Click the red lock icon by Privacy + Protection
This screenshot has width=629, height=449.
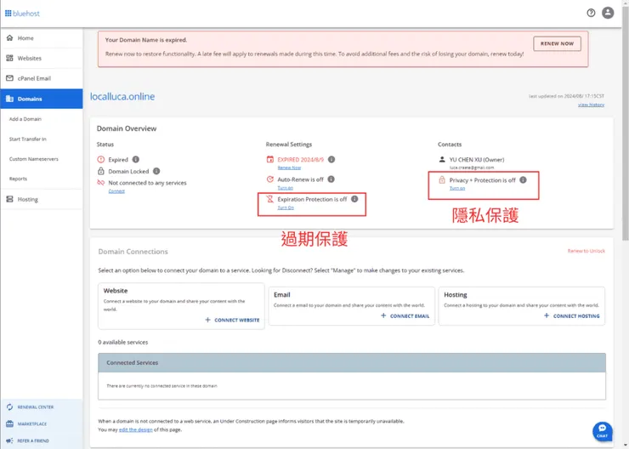(x=442, y=179)
